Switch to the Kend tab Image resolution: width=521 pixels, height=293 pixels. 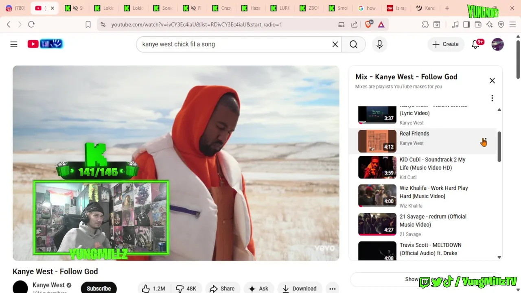click(x=426, y=8)
